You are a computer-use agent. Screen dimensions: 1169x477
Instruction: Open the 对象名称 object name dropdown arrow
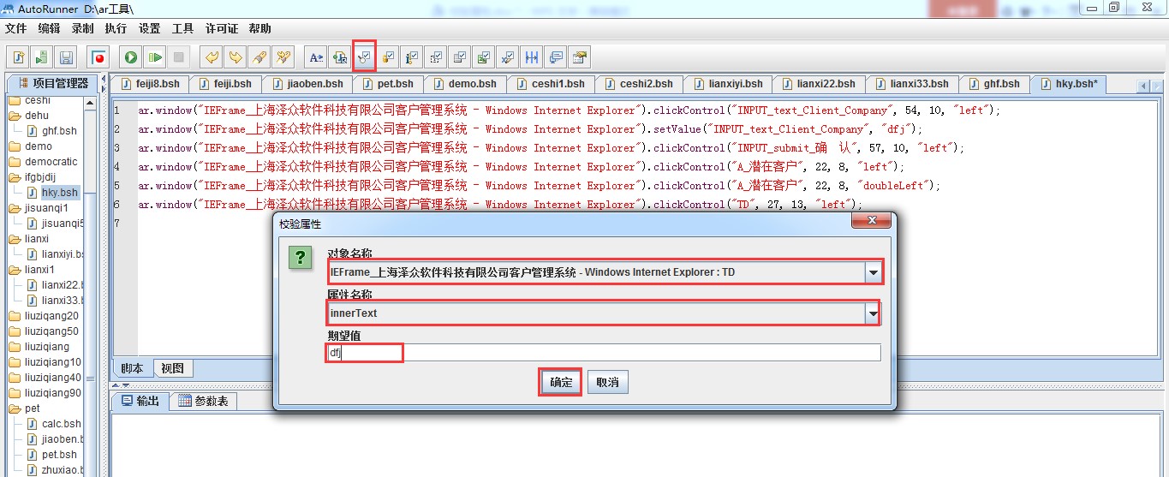coord(873,272)
